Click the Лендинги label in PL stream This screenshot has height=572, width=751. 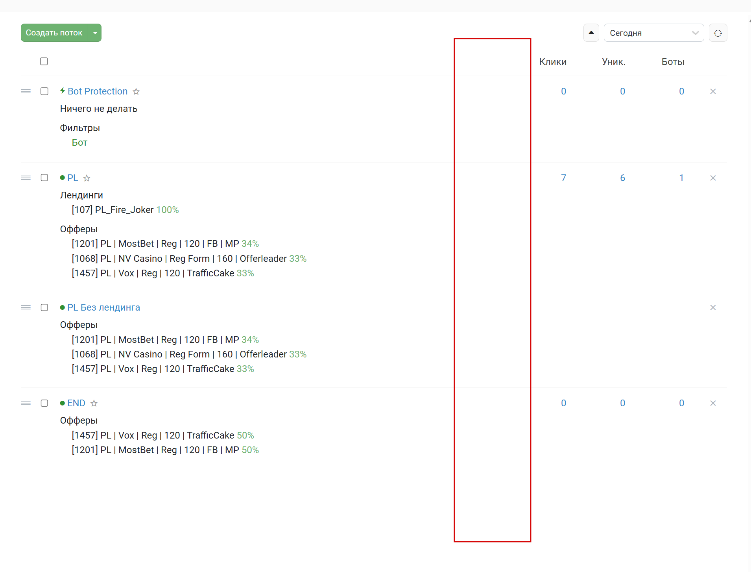point(81,195)
